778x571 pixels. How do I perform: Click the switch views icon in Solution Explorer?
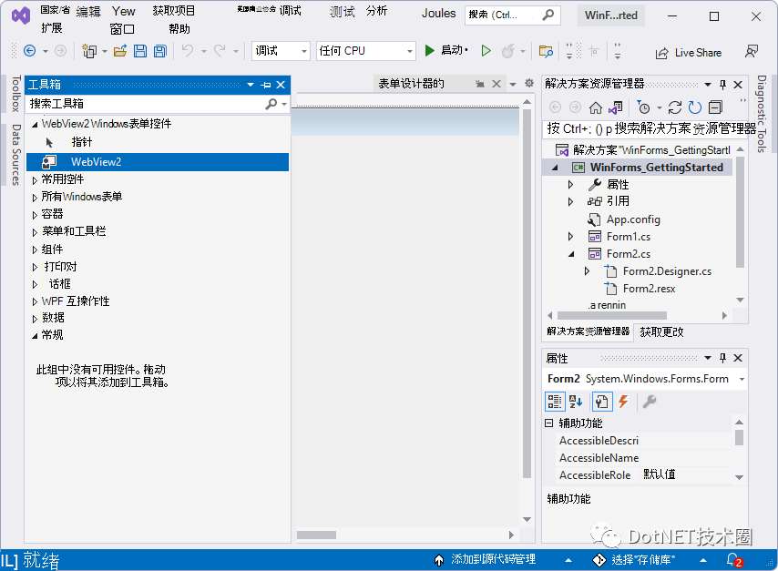[616, 107]
